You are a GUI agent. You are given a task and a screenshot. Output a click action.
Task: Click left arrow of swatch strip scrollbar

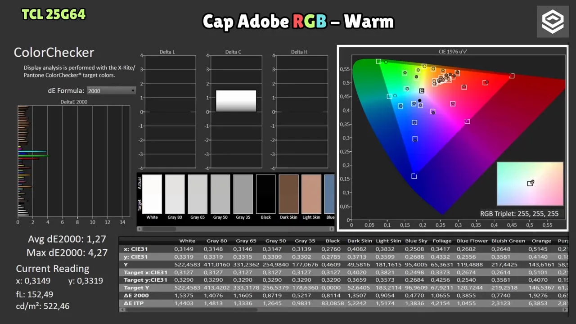[139, 229]
